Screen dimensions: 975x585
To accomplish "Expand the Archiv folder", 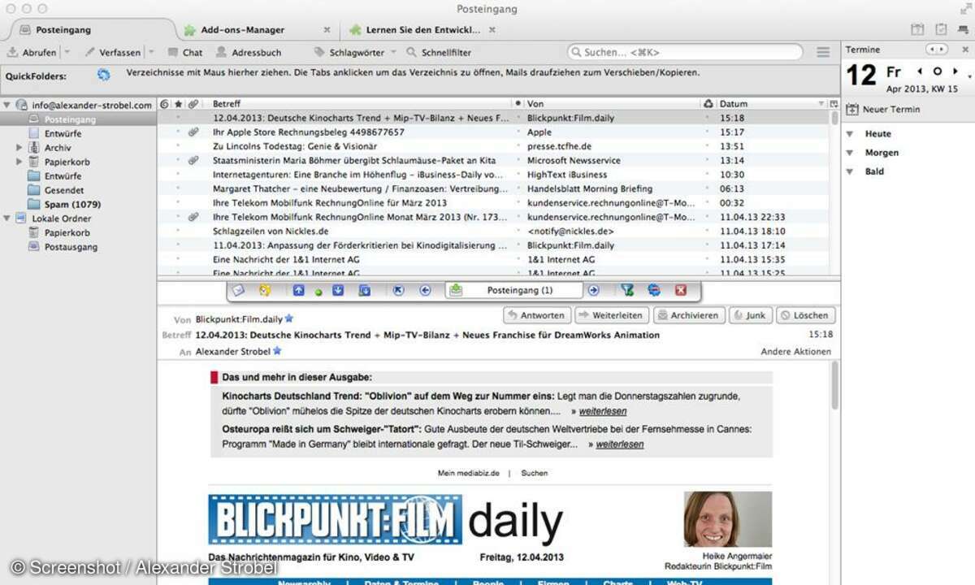I will point(19,148).
